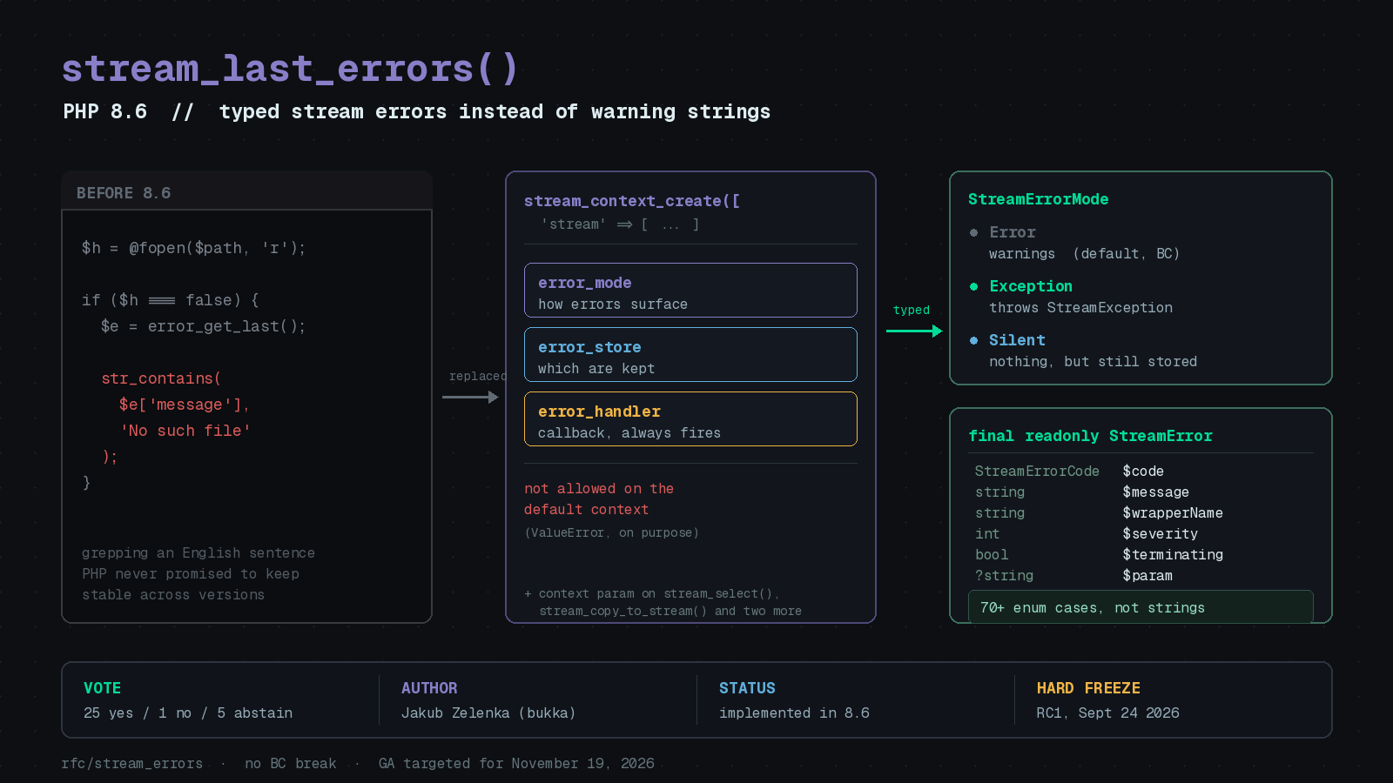Select the error_handler option card

[x=690, y=419]
